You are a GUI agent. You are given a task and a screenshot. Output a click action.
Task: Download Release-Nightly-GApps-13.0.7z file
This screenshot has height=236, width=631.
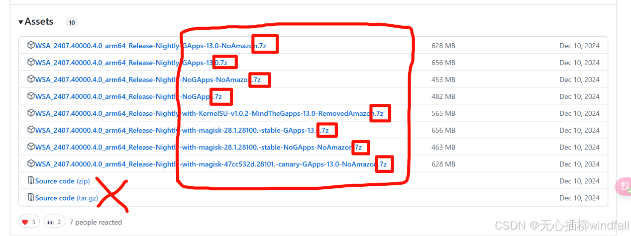131,63
